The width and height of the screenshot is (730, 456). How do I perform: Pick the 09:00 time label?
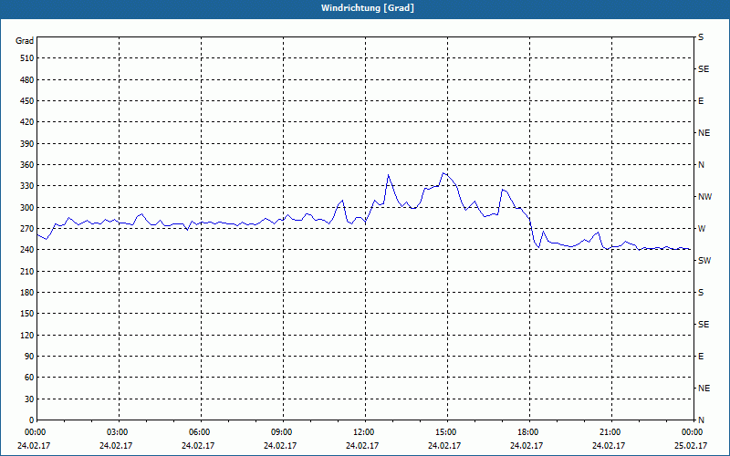(281, 432)
